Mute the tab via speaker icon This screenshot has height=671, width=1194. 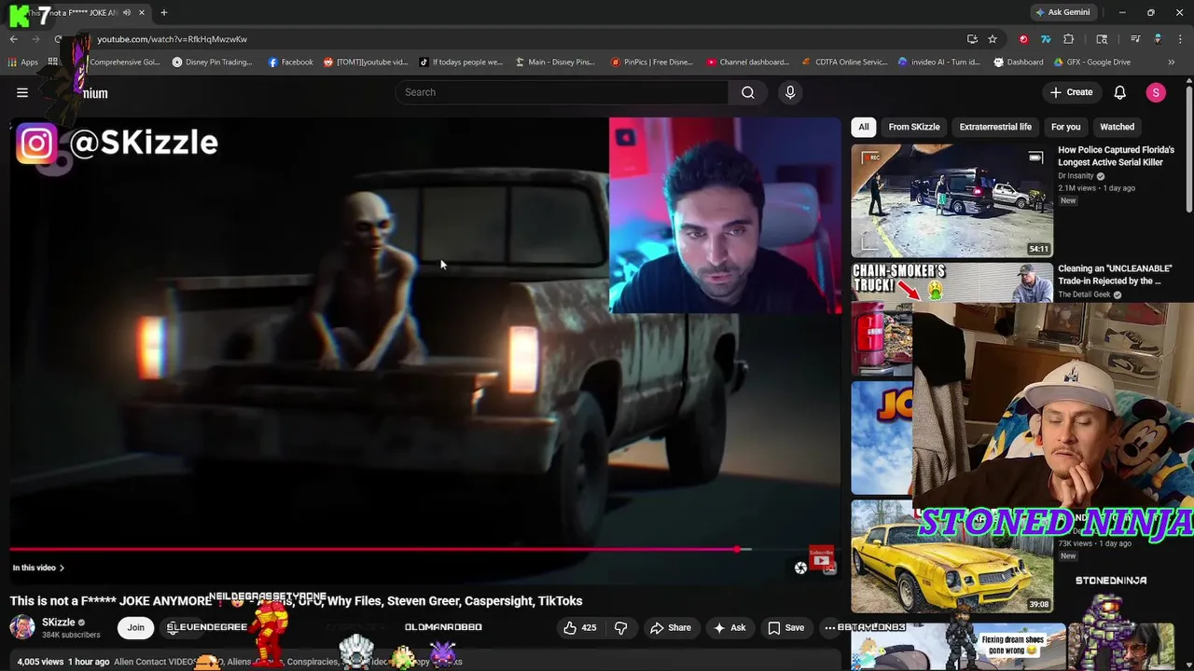(x=127, y=12)
